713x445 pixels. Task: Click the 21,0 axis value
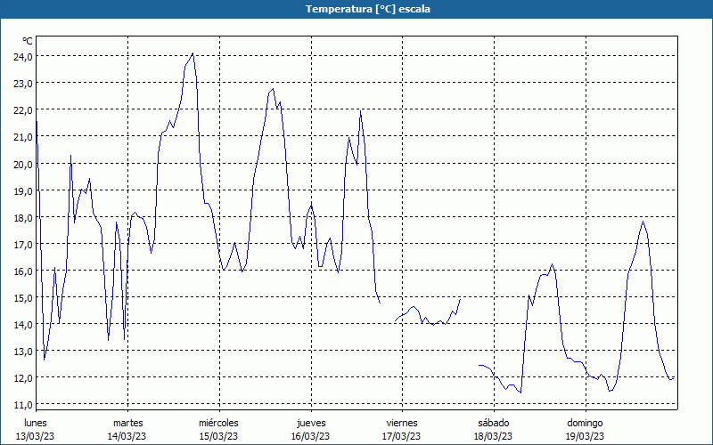point(24,137)
